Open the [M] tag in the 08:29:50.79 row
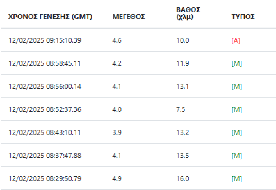Viewport: 276px width, 190px height. tap(237, 179)
